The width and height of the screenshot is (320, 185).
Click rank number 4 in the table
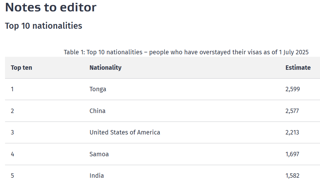point(12,154)
